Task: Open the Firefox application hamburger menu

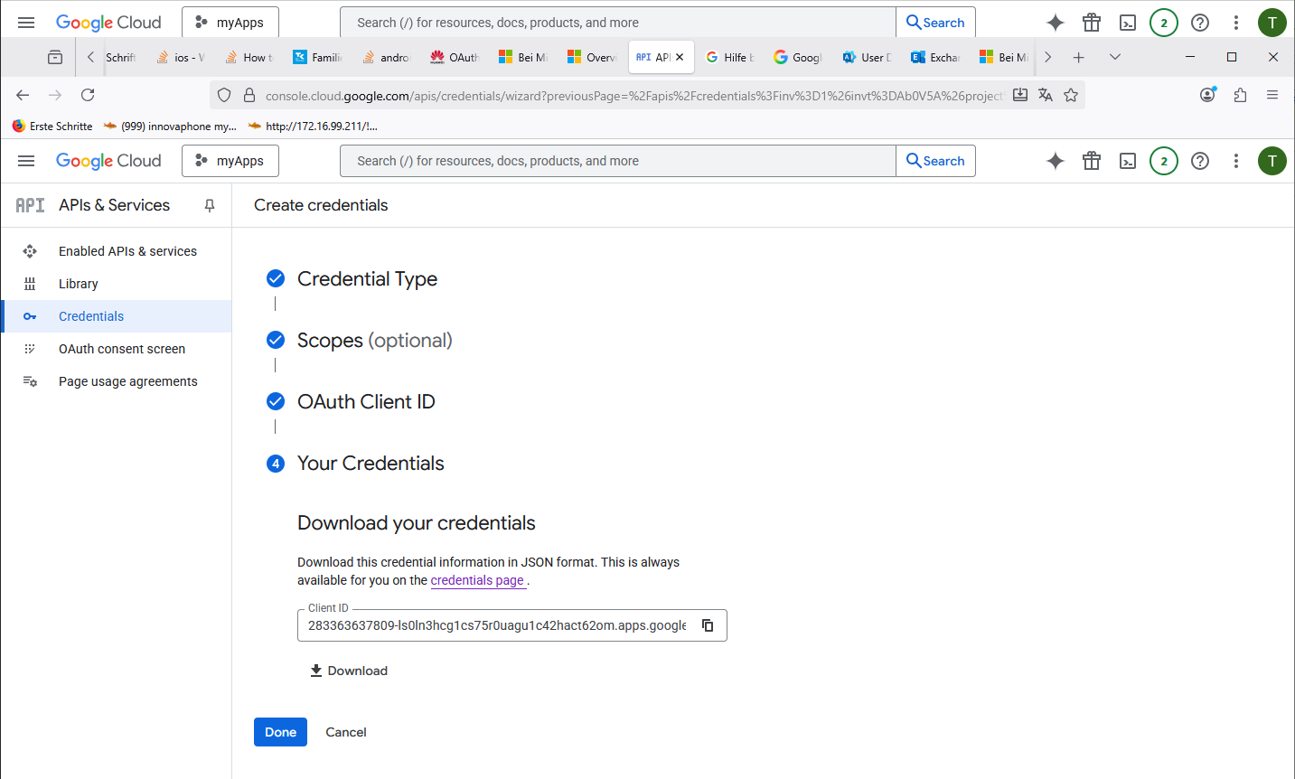Action: pos(1272,95)
